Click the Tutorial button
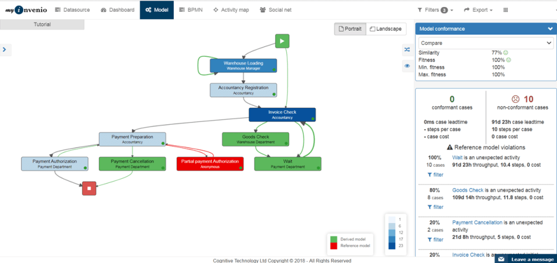Image resolution: width=557 pixels, height=263 pixels. 42,24
